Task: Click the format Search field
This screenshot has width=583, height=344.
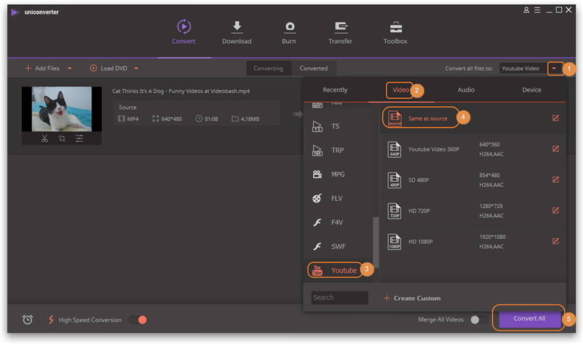Action: pyautogui.click(x=340, y=298)
